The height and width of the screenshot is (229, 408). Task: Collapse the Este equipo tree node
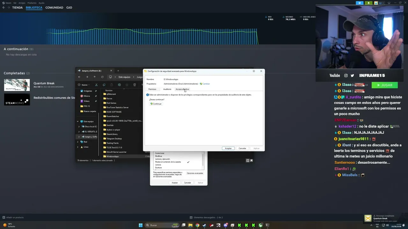[77, 121]
